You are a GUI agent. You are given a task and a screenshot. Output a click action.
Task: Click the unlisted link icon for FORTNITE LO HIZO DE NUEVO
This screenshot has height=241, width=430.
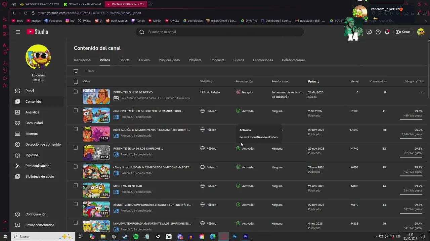pyautogui.click(x=203, y=92)
